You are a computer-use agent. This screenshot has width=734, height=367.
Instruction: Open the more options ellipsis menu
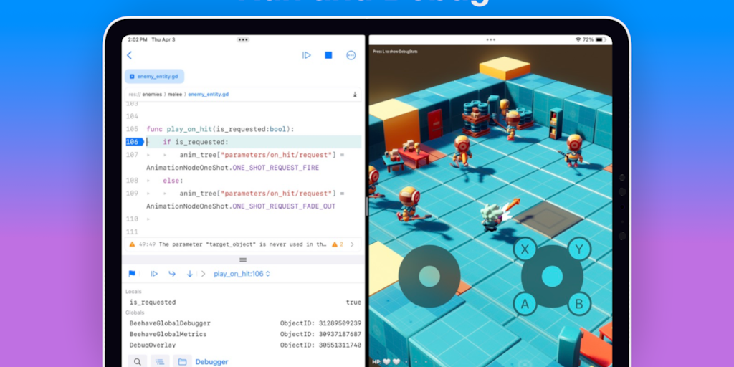pyautogui.click(x=351, y=55)
